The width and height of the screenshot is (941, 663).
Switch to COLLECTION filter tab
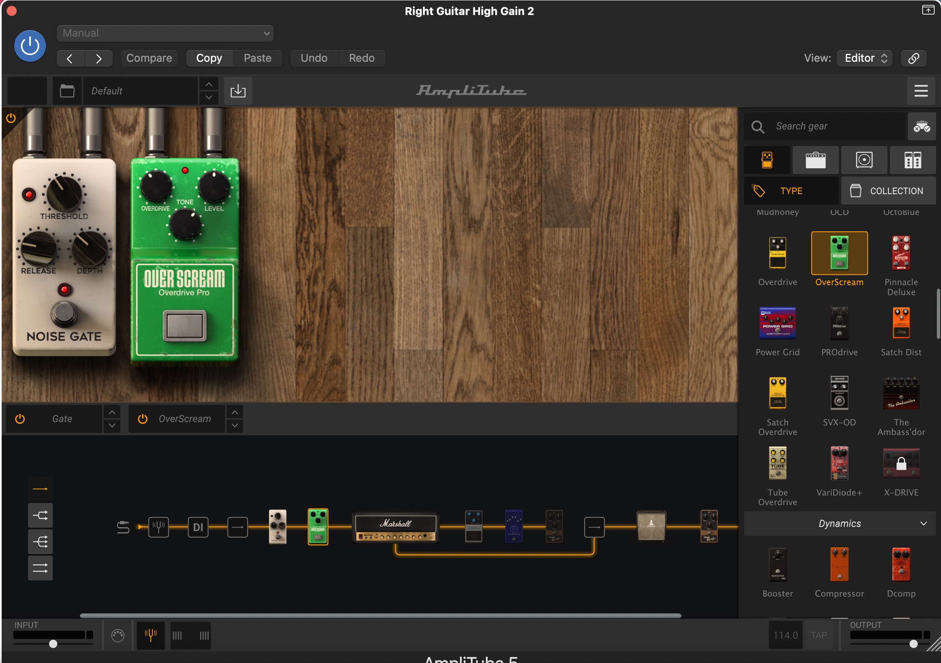[888, 191]
